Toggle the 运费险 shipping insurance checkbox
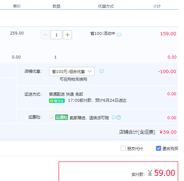The width and height of the screenshot is (184, 181). click(52, 117)
